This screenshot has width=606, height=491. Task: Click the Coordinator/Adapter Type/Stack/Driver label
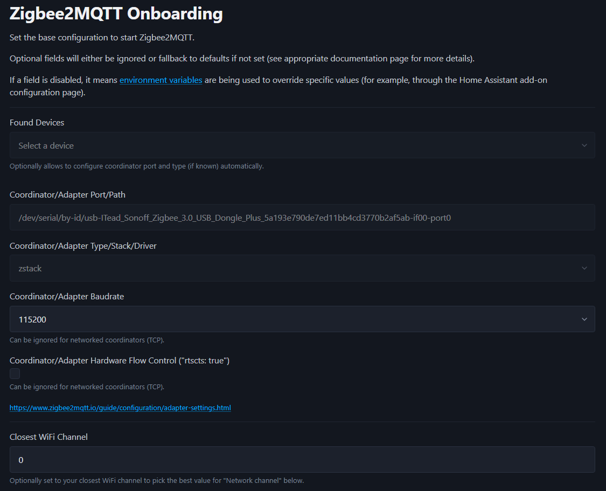(x=83, y=245)
